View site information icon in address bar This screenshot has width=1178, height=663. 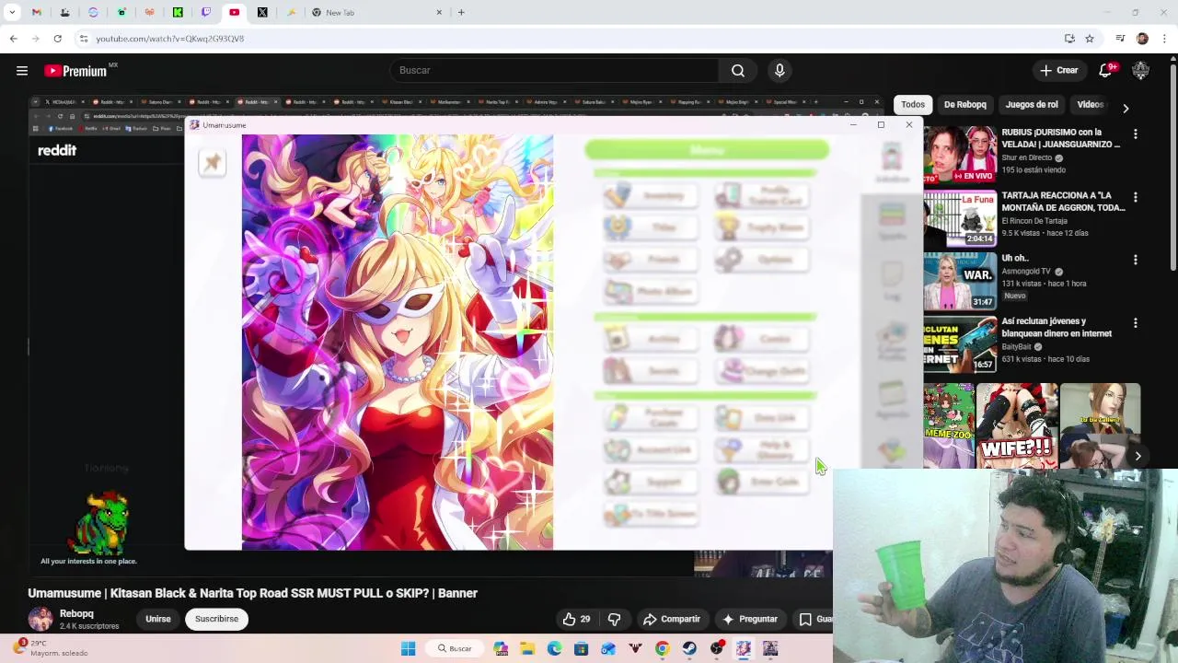[x=84, y=39]
